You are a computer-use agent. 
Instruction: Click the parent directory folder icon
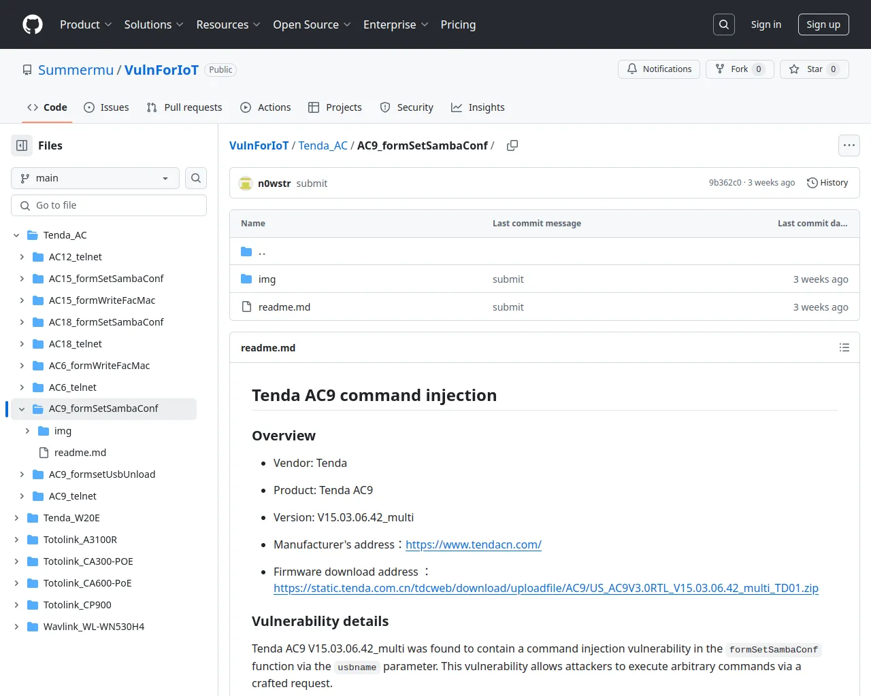[x=246, y=251]
